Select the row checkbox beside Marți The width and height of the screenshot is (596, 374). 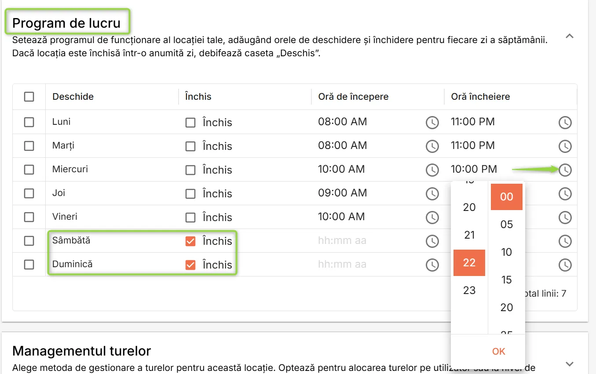tap(29, 146)
